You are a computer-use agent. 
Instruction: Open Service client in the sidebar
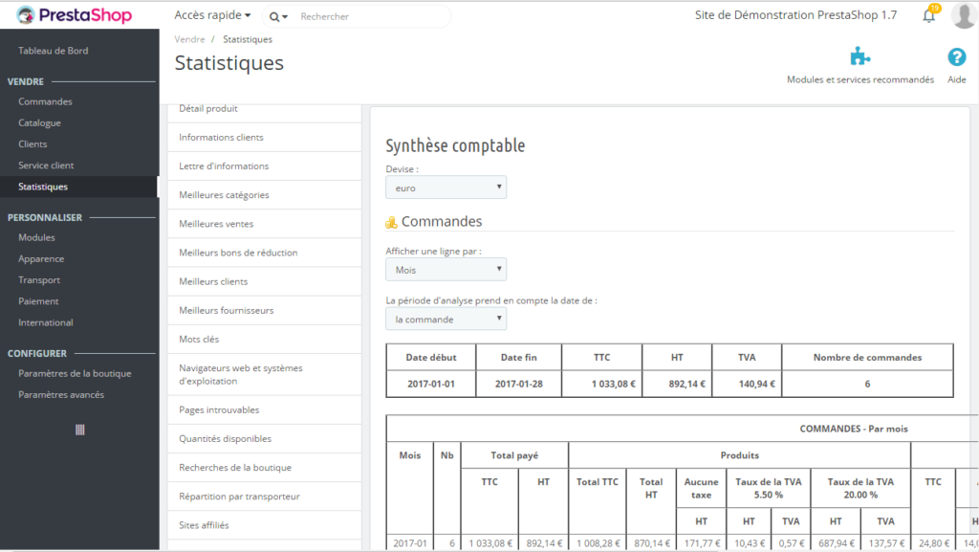click(46, 165)
